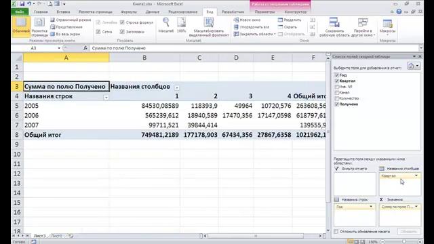
Task: Select the Обычный (Normal) view icon
Action: [x=21, y=26]
